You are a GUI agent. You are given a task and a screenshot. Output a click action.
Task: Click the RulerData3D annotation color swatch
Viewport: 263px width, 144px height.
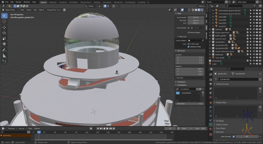coord(178,93)
